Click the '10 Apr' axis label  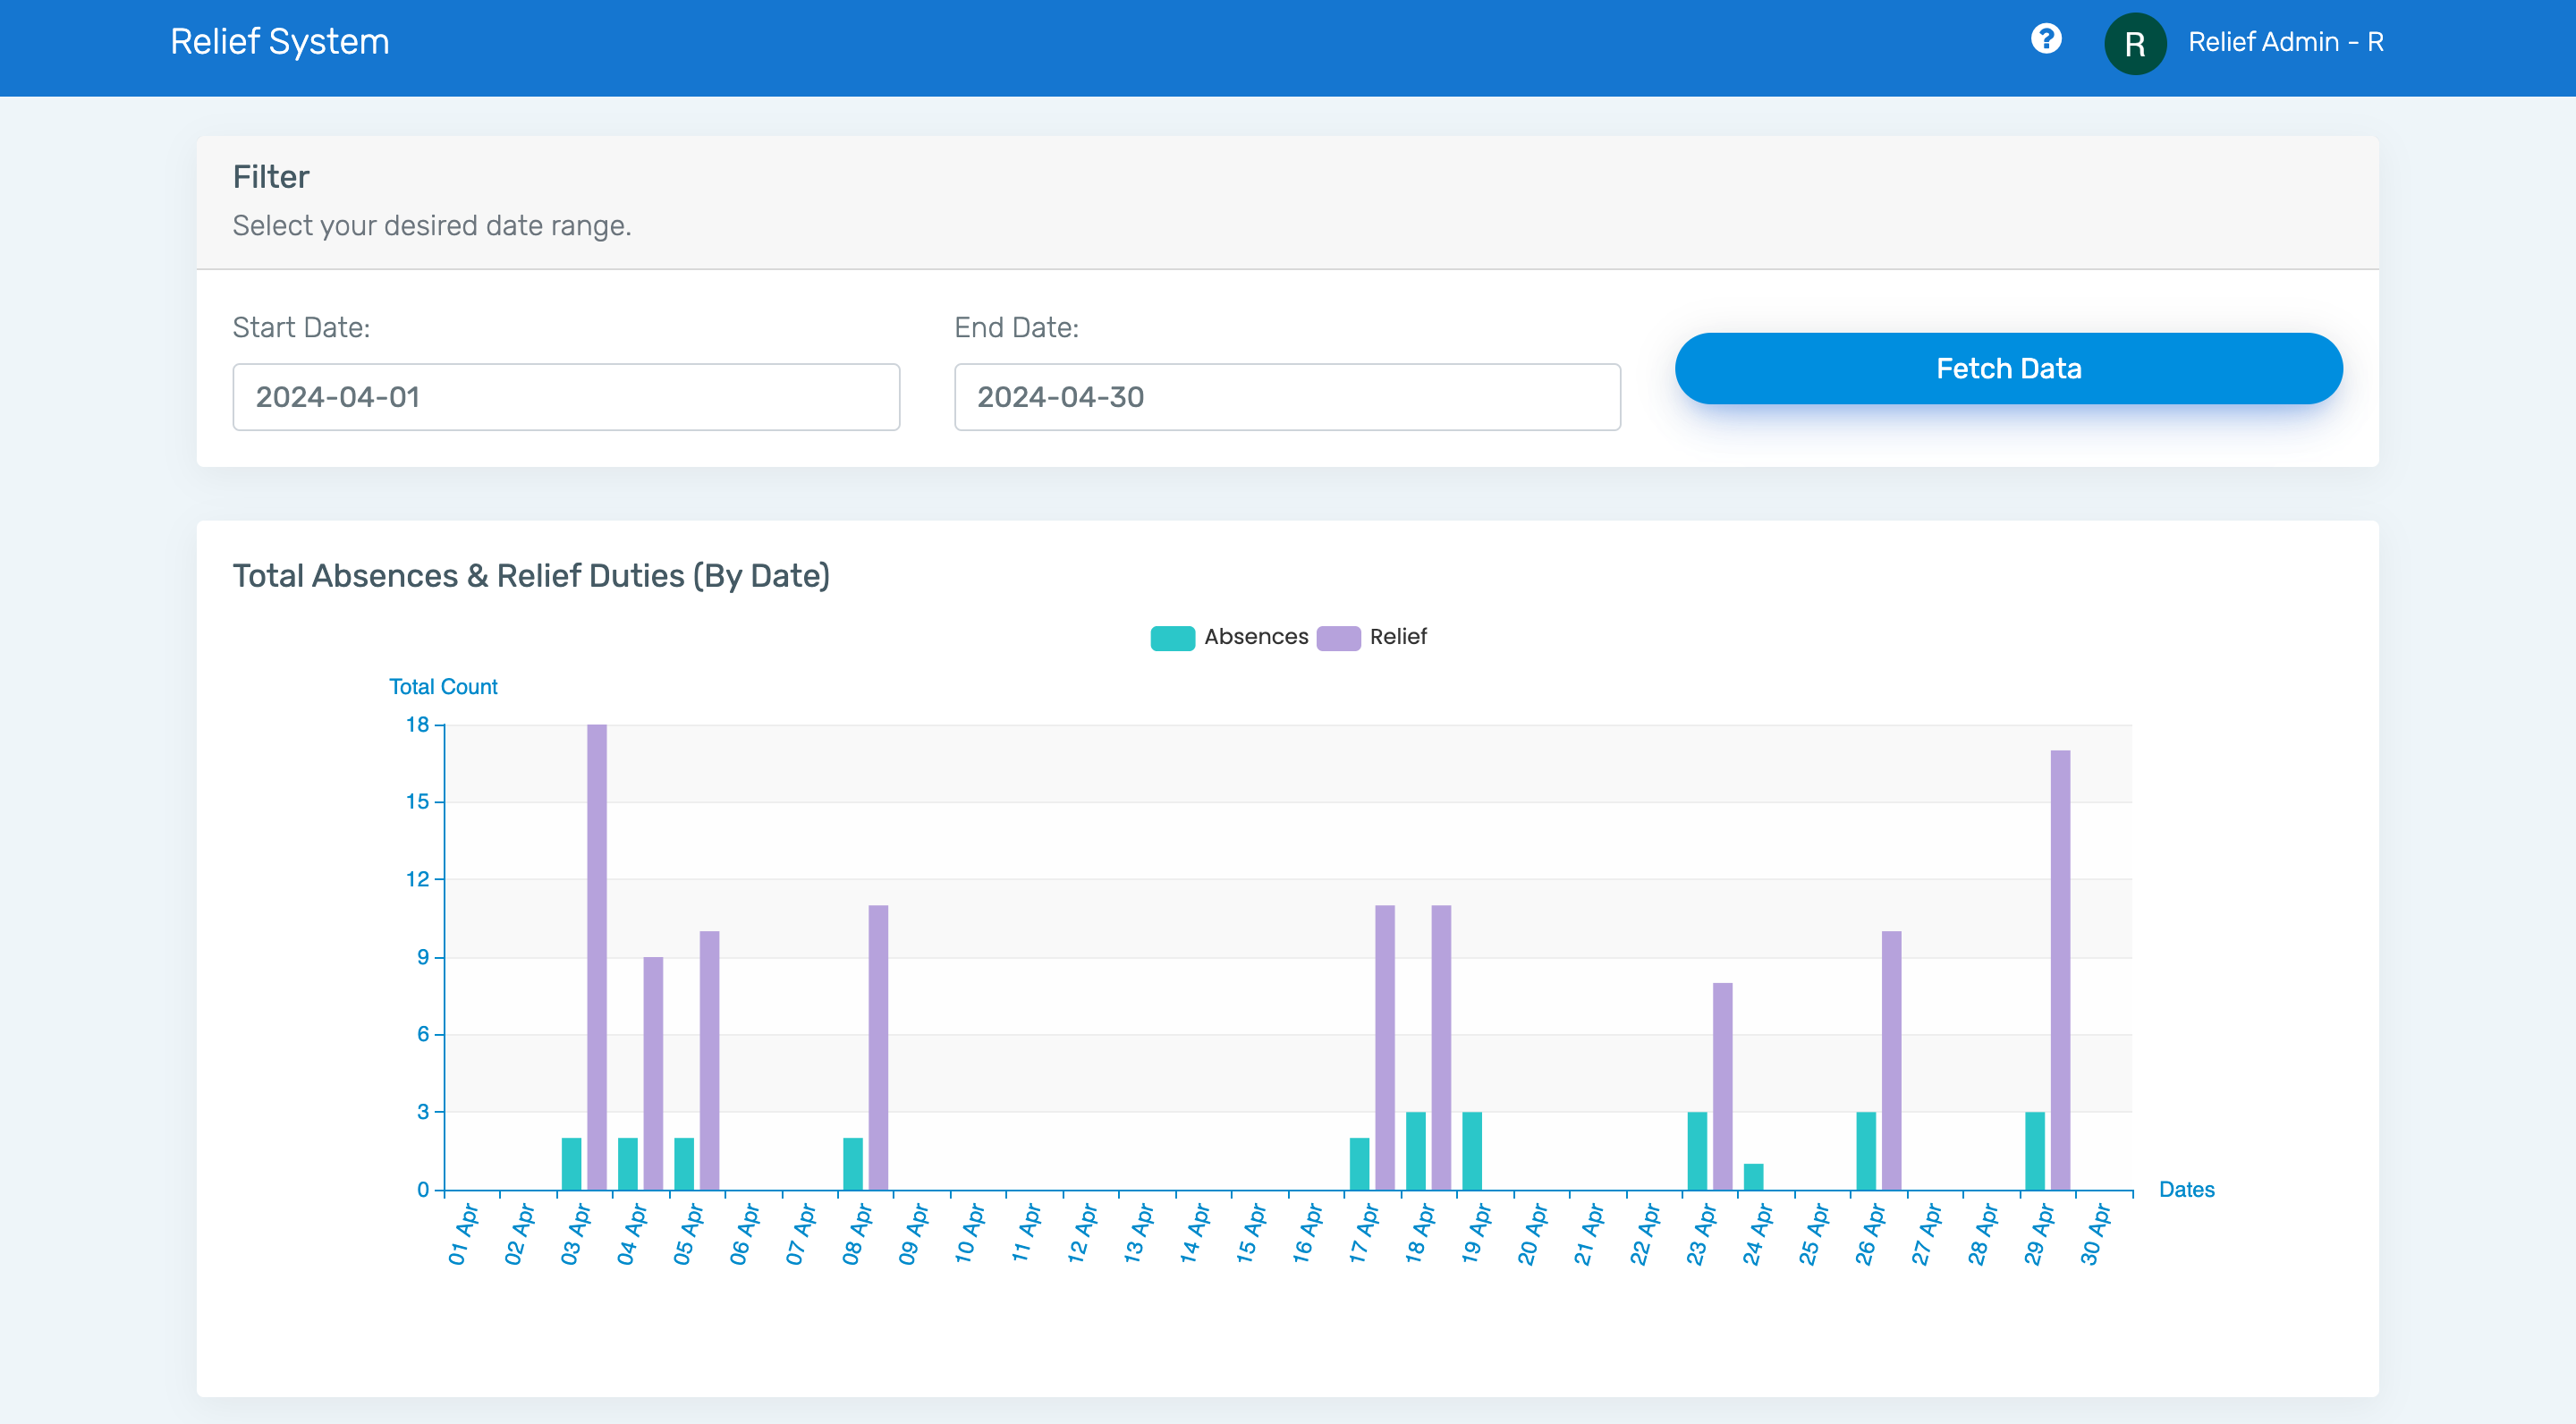(970, 1235)
